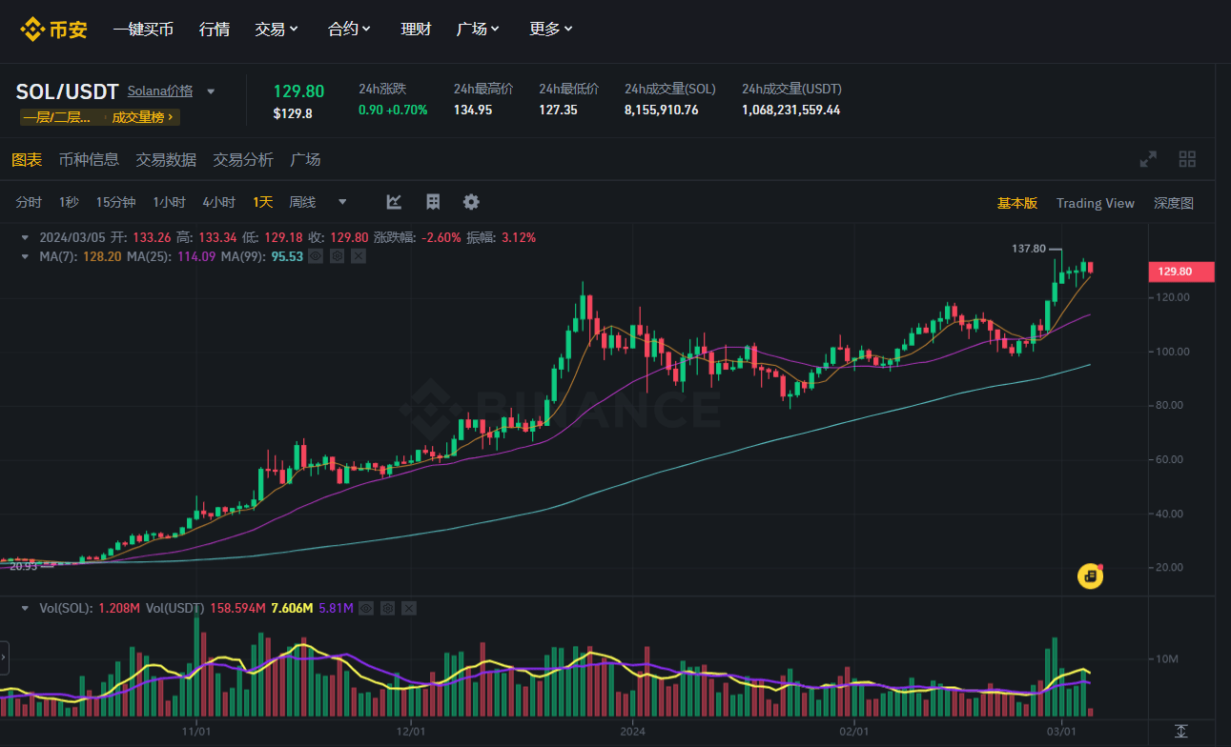Open the 合约 navigation dropdown

tap(349, 29)
